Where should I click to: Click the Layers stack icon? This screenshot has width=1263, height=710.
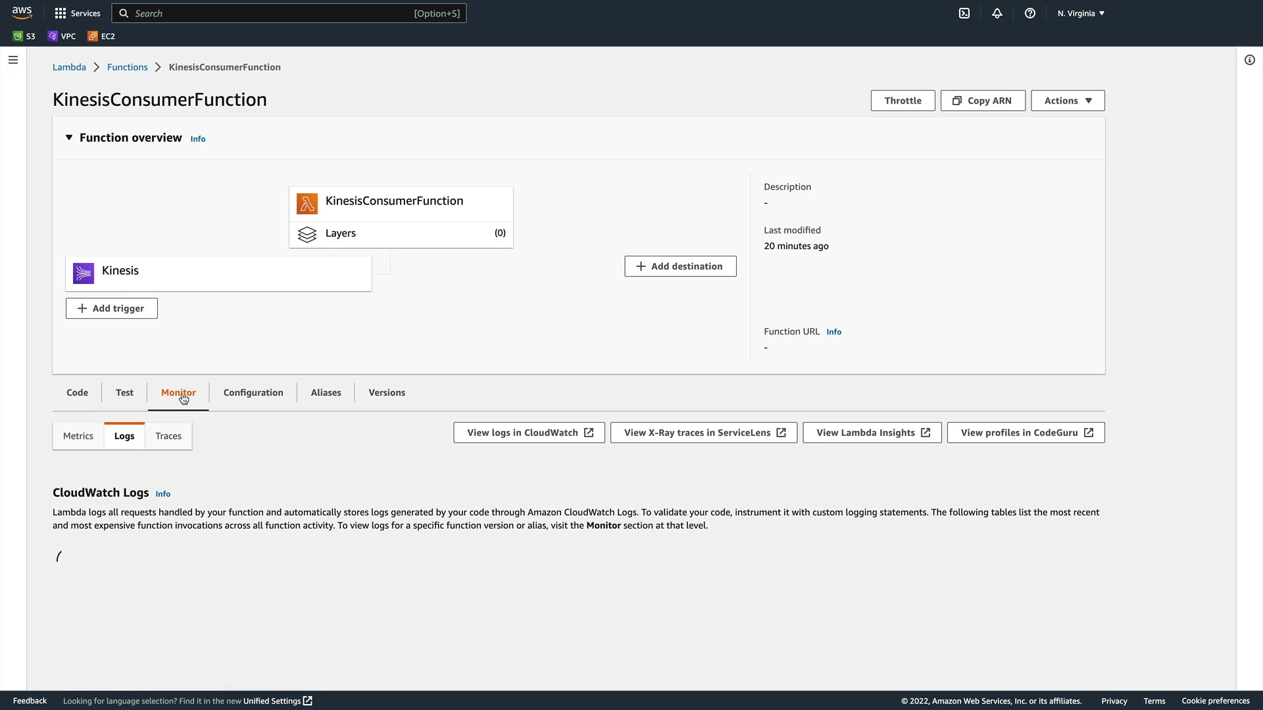pos(307,234)
